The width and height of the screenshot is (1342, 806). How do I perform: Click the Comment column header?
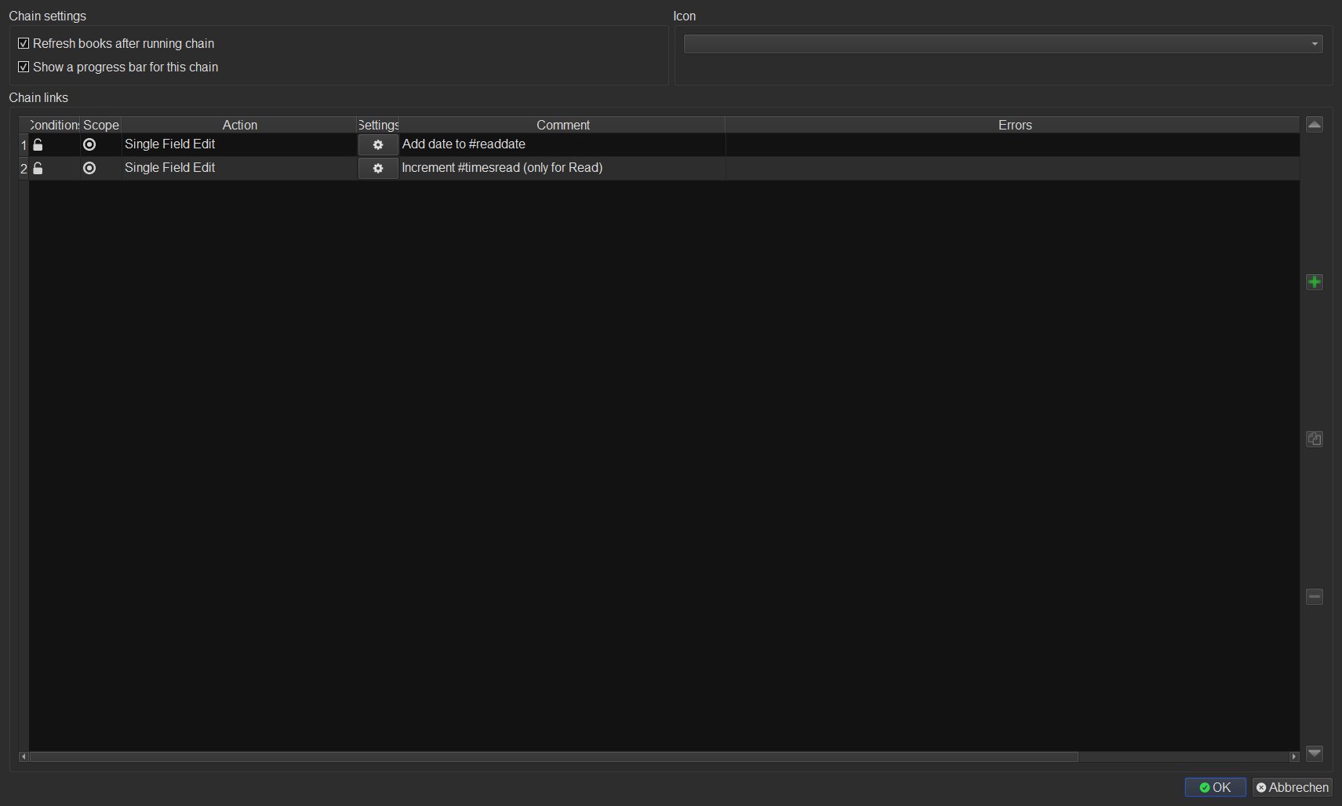tap(562, 125)
